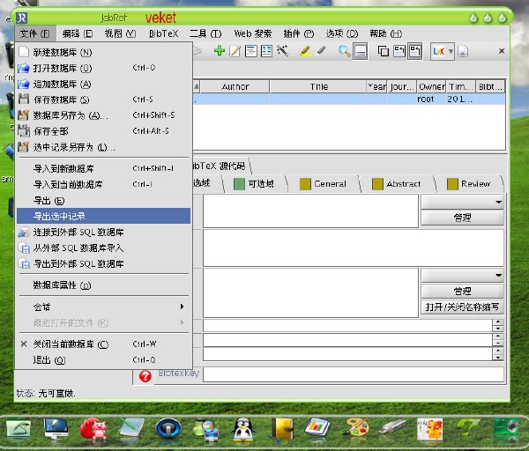This screenshot has height=451, width=529.
Task: Open Database properties (D) entry
Action: click(x=103, y=285)
